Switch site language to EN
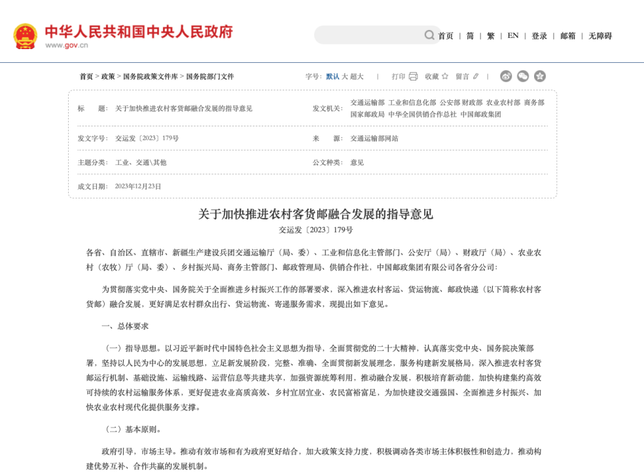Image resolution: width=644 pixels, height=472 pixels. [513, 36]
